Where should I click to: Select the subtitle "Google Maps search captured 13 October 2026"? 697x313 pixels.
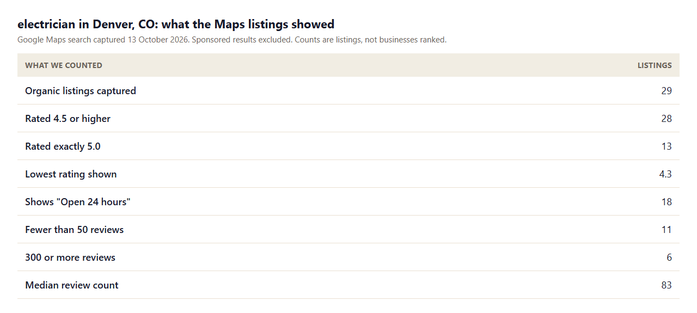103,40
